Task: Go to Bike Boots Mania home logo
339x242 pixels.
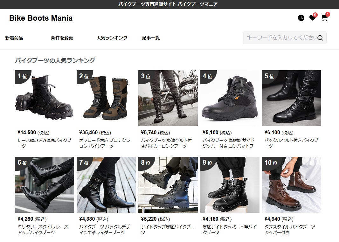Action: (41, 18)
